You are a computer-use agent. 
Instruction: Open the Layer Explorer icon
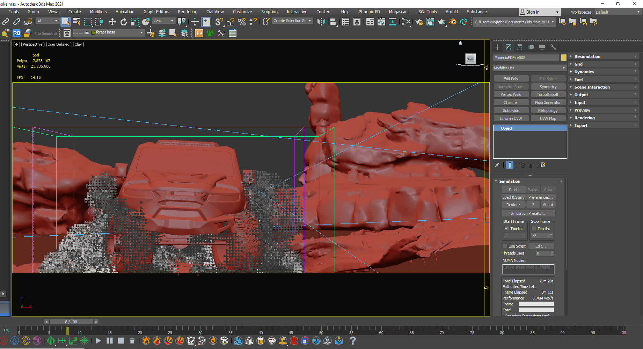(67, 33)
